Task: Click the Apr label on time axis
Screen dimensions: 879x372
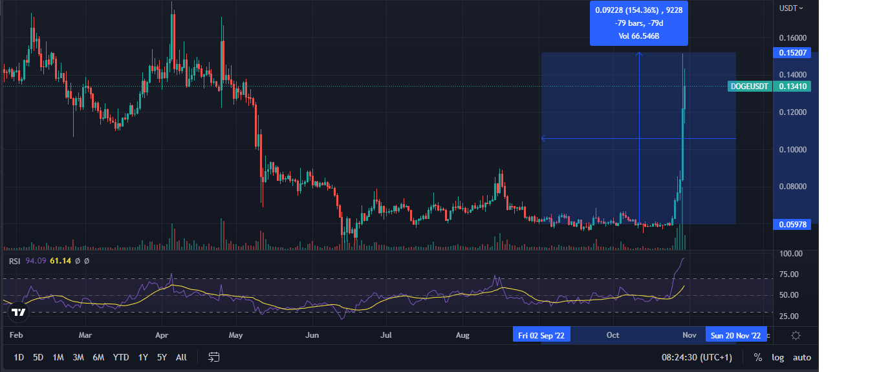Action: coord(162,335)
